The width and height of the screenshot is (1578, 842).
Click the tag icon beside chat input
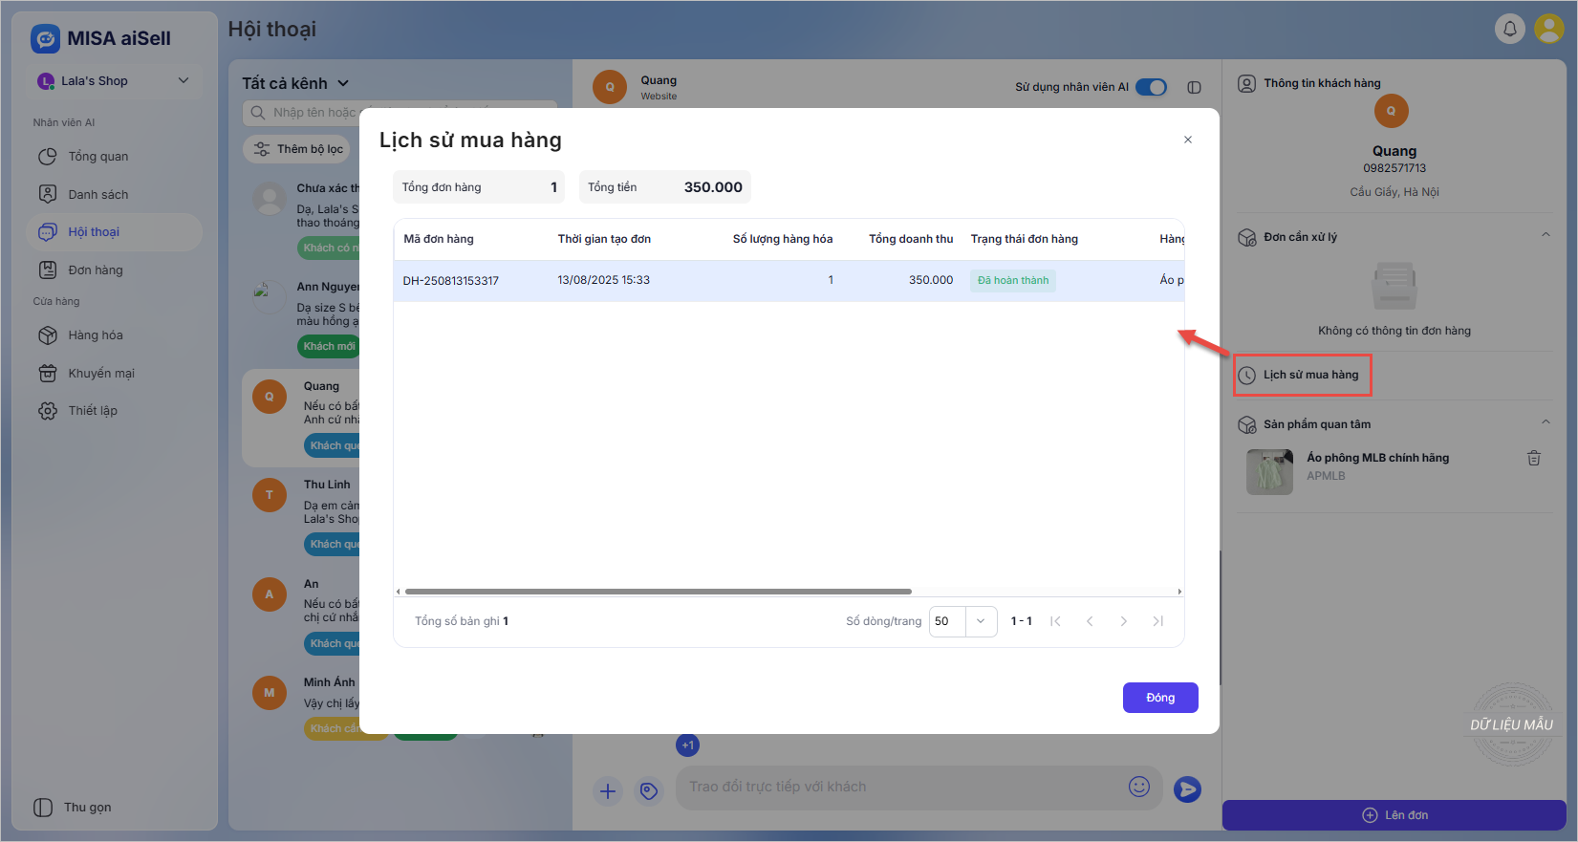(x=649, y=790)
